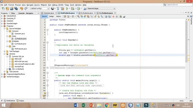Open the Refactor menu
The width and height of the screenshot is (193, 108).
point(44,5)
